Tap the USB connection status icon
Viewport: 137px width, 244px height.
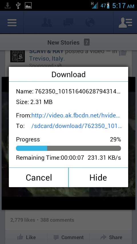(18, 6)
